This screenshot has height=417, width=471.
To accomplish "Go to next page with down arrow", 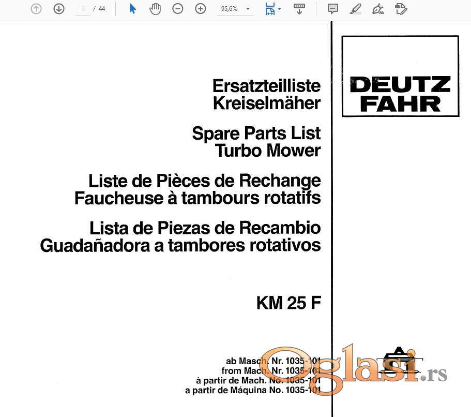I will click(59, 9).
